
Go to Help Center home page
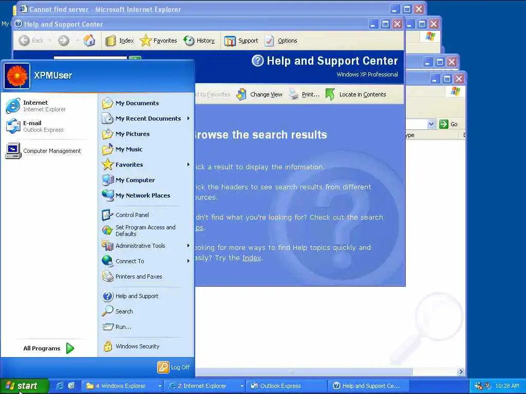click(89, 41)
